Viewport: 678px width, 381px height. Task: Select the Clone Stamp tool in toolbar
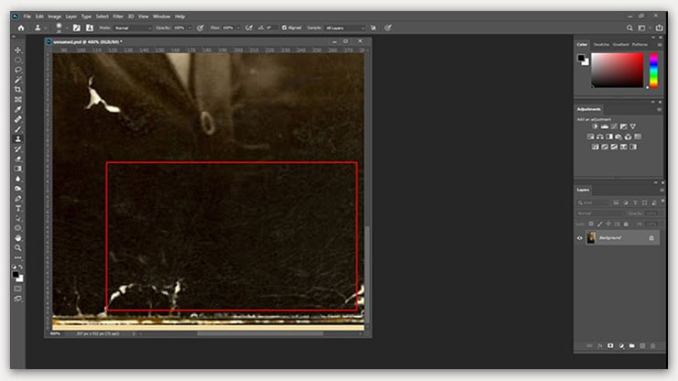point(18,138)
